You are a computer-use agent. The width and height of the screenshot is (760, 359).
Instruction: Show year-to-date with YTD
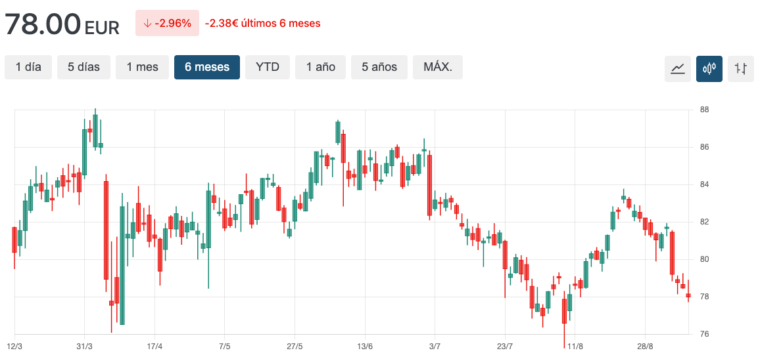pyautogui.click(x=268, y=67)
